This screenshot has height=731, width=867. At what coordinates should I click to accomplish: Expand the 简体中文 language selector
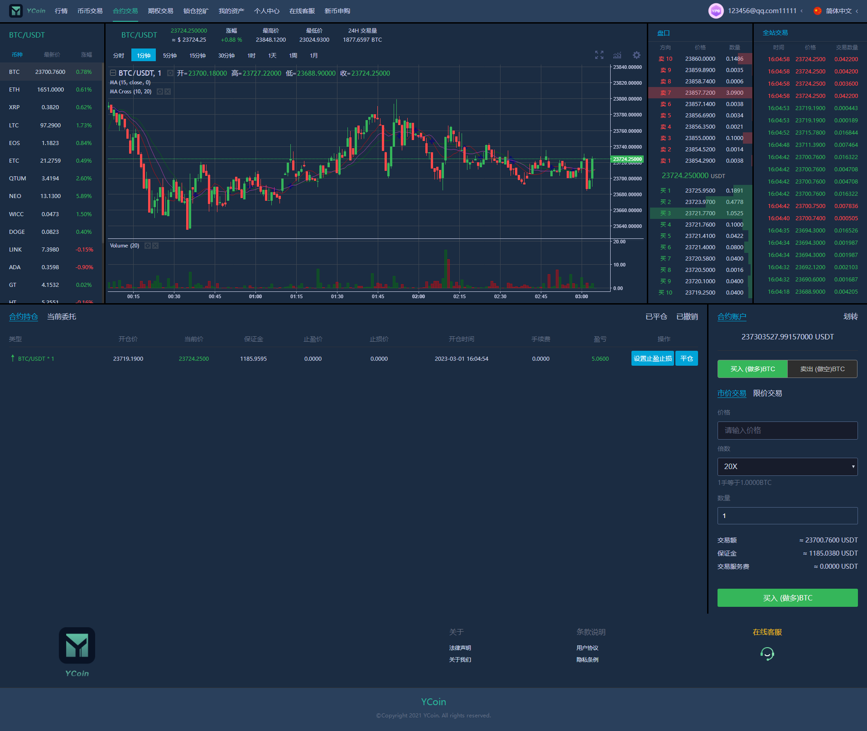tap(838, 11)
